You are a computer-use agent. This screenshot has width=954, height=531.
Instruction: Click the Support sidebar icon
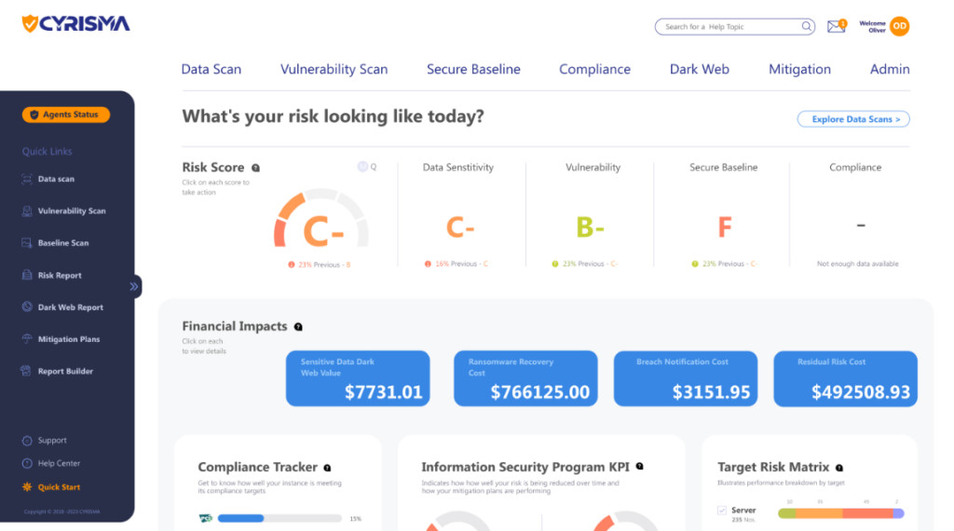point(27,441)
